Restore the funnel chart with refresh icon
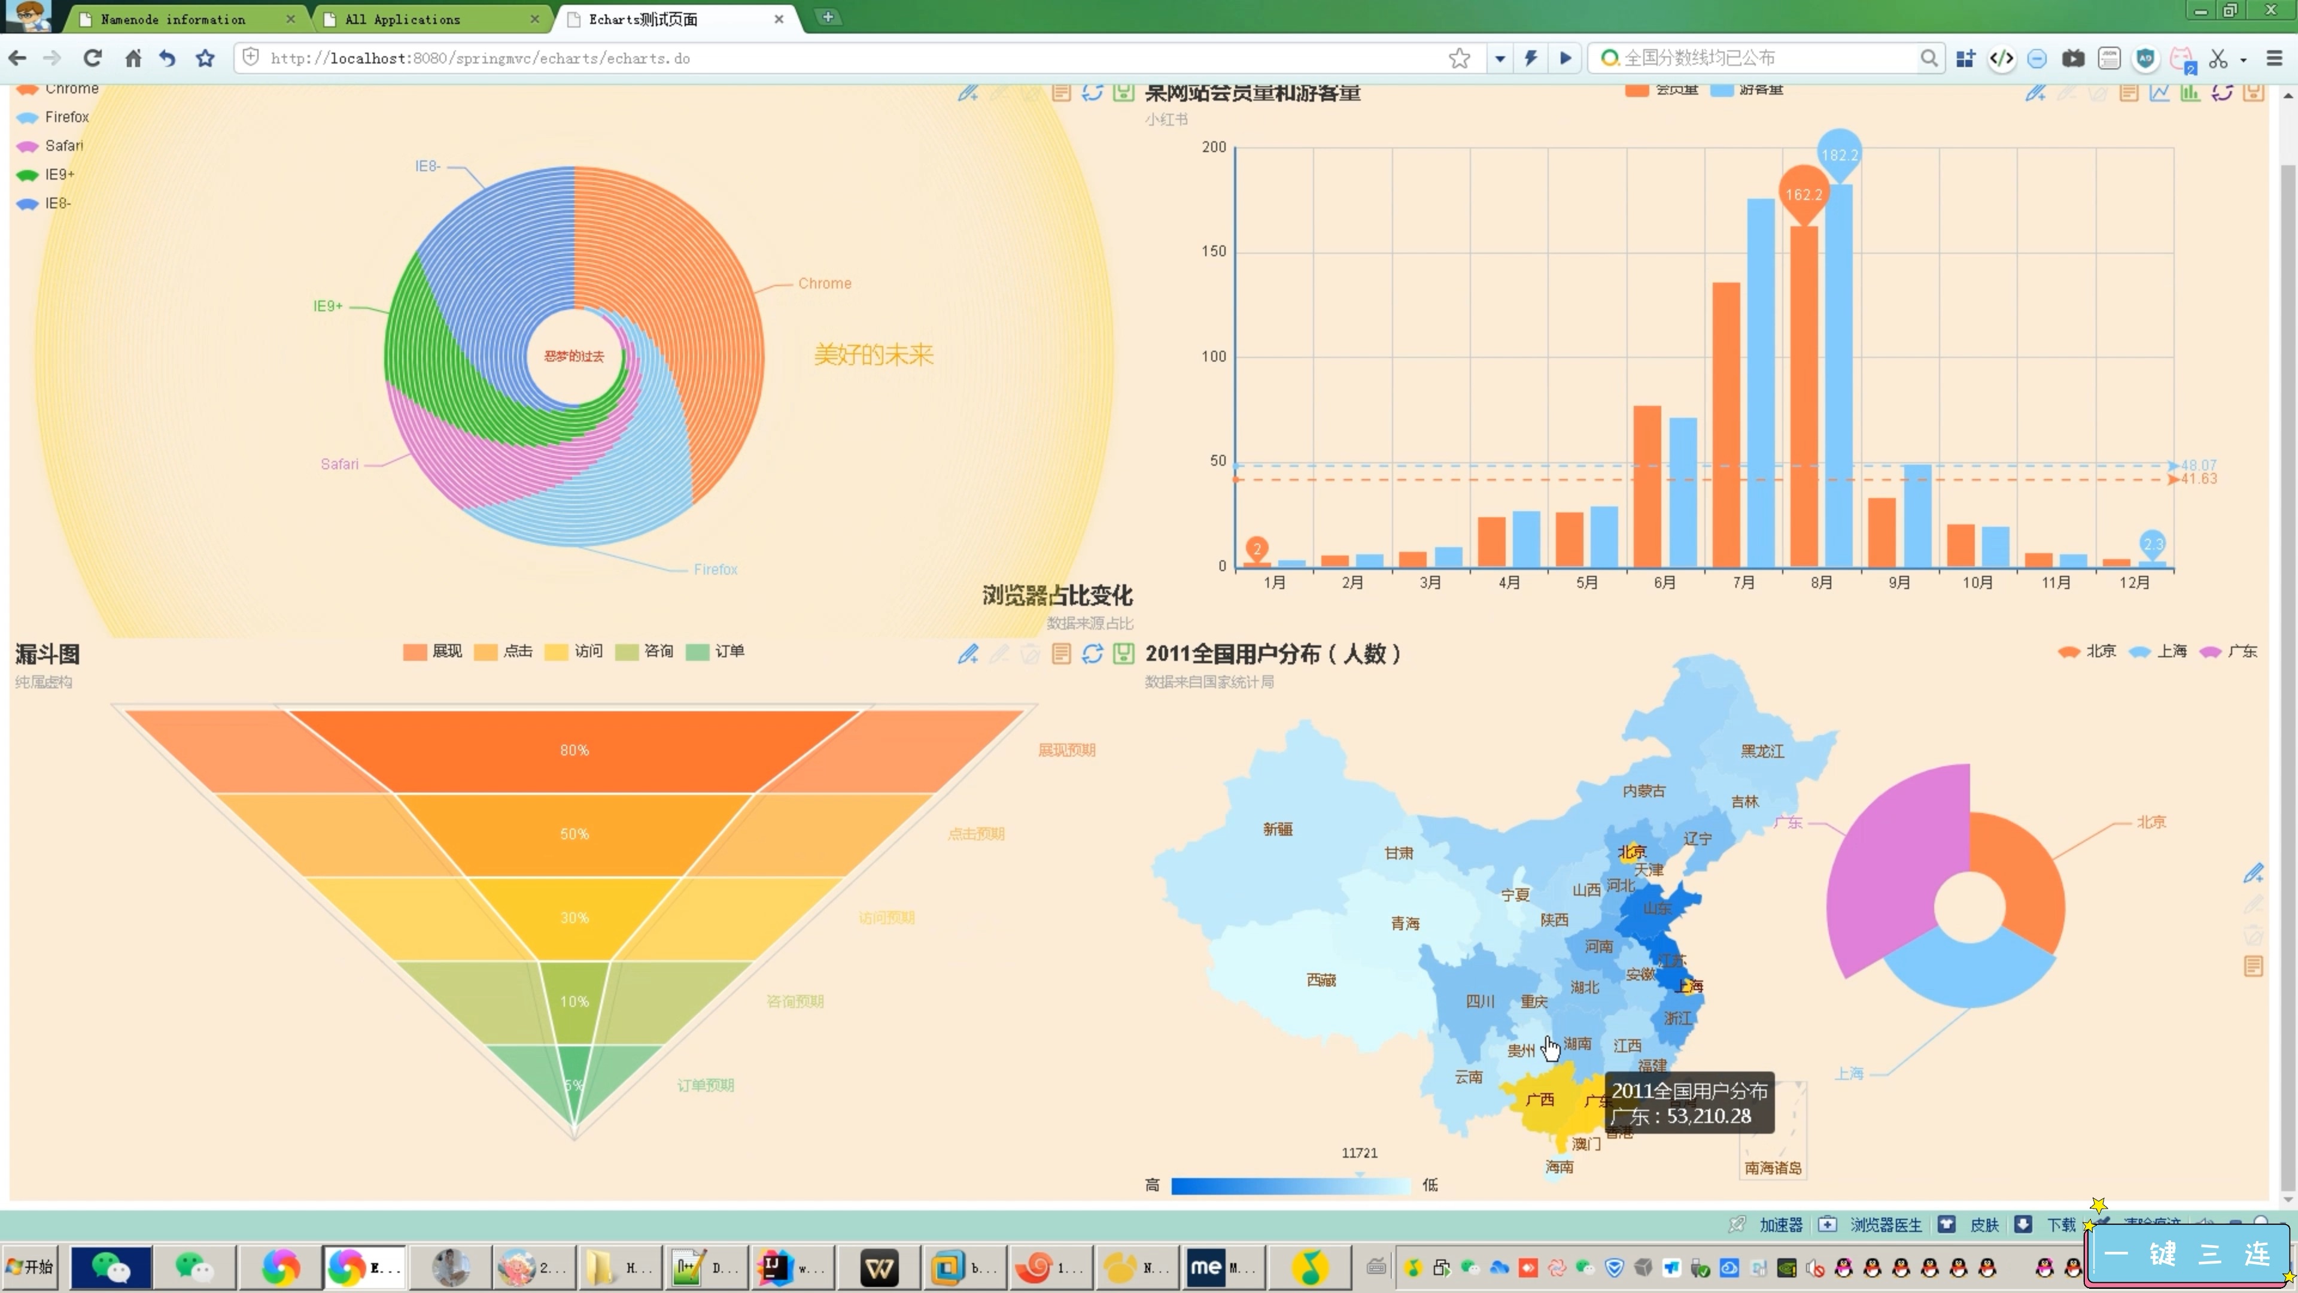 [x=1092, y=654]
